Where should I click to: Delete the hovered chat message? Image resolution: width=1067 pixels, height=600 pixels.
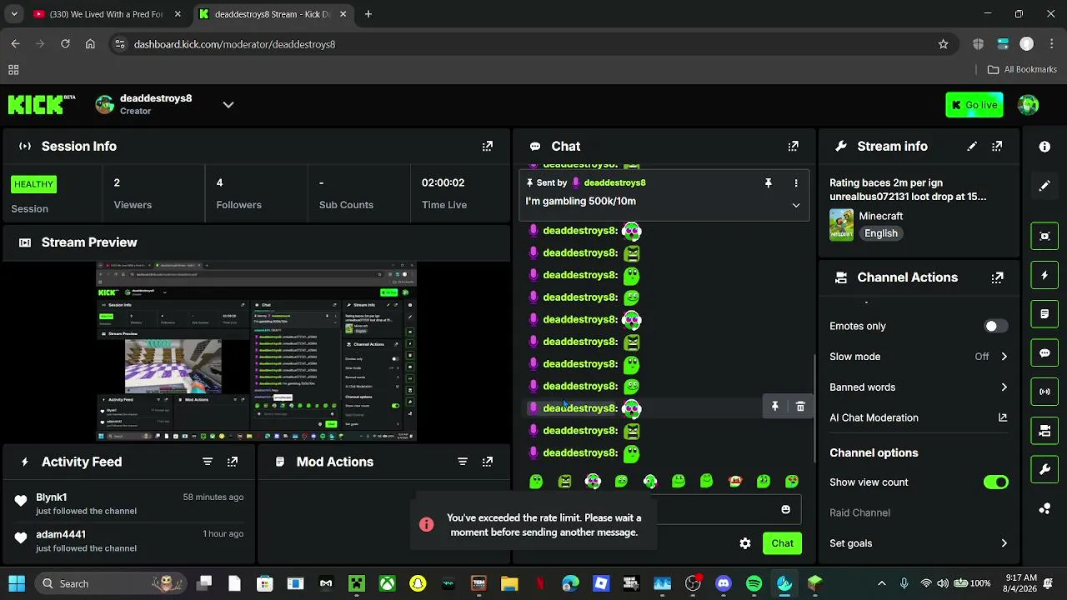point(800,407)
